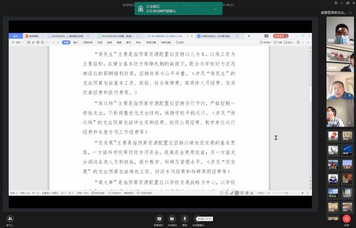
Task: Open the 插入 ribbon tab
Action: (x=76, y=42)
